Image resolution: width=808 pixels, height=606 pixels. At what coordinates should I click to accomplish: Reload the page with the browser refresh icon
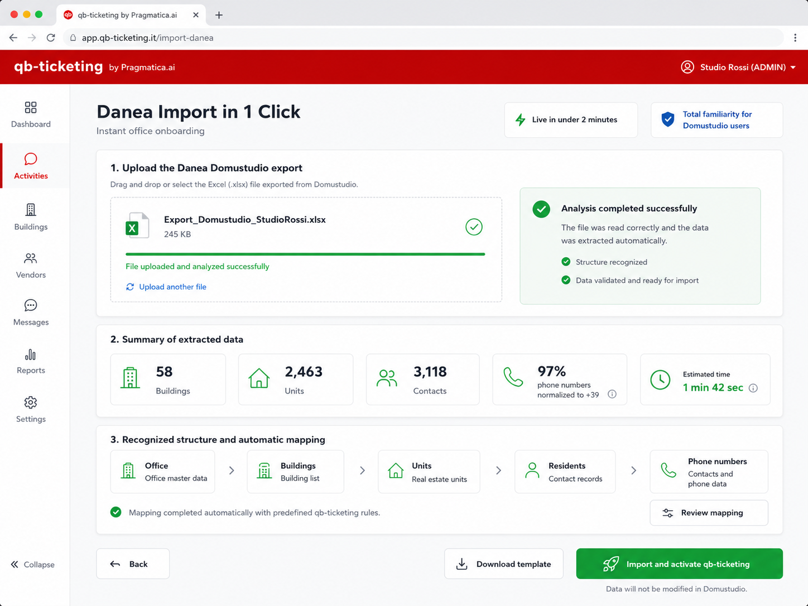pos(51,37)
